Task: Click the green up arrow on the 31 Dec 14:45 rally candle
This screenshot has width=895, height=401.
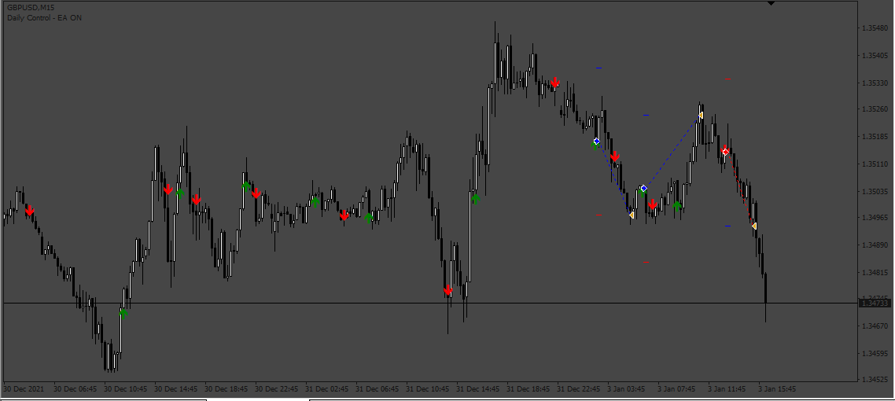Action: [476, 198]
